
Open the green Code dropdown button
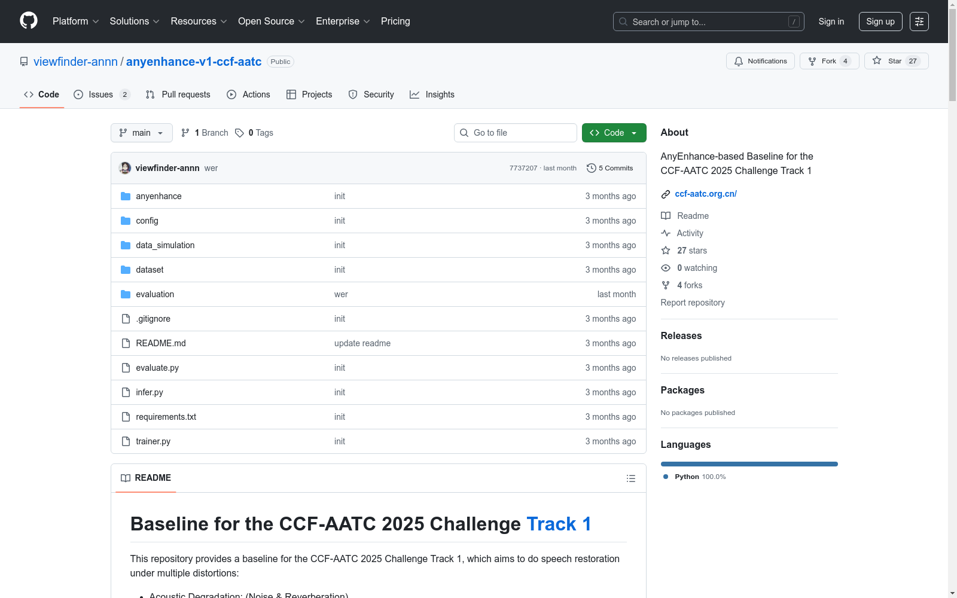[614, 133]
